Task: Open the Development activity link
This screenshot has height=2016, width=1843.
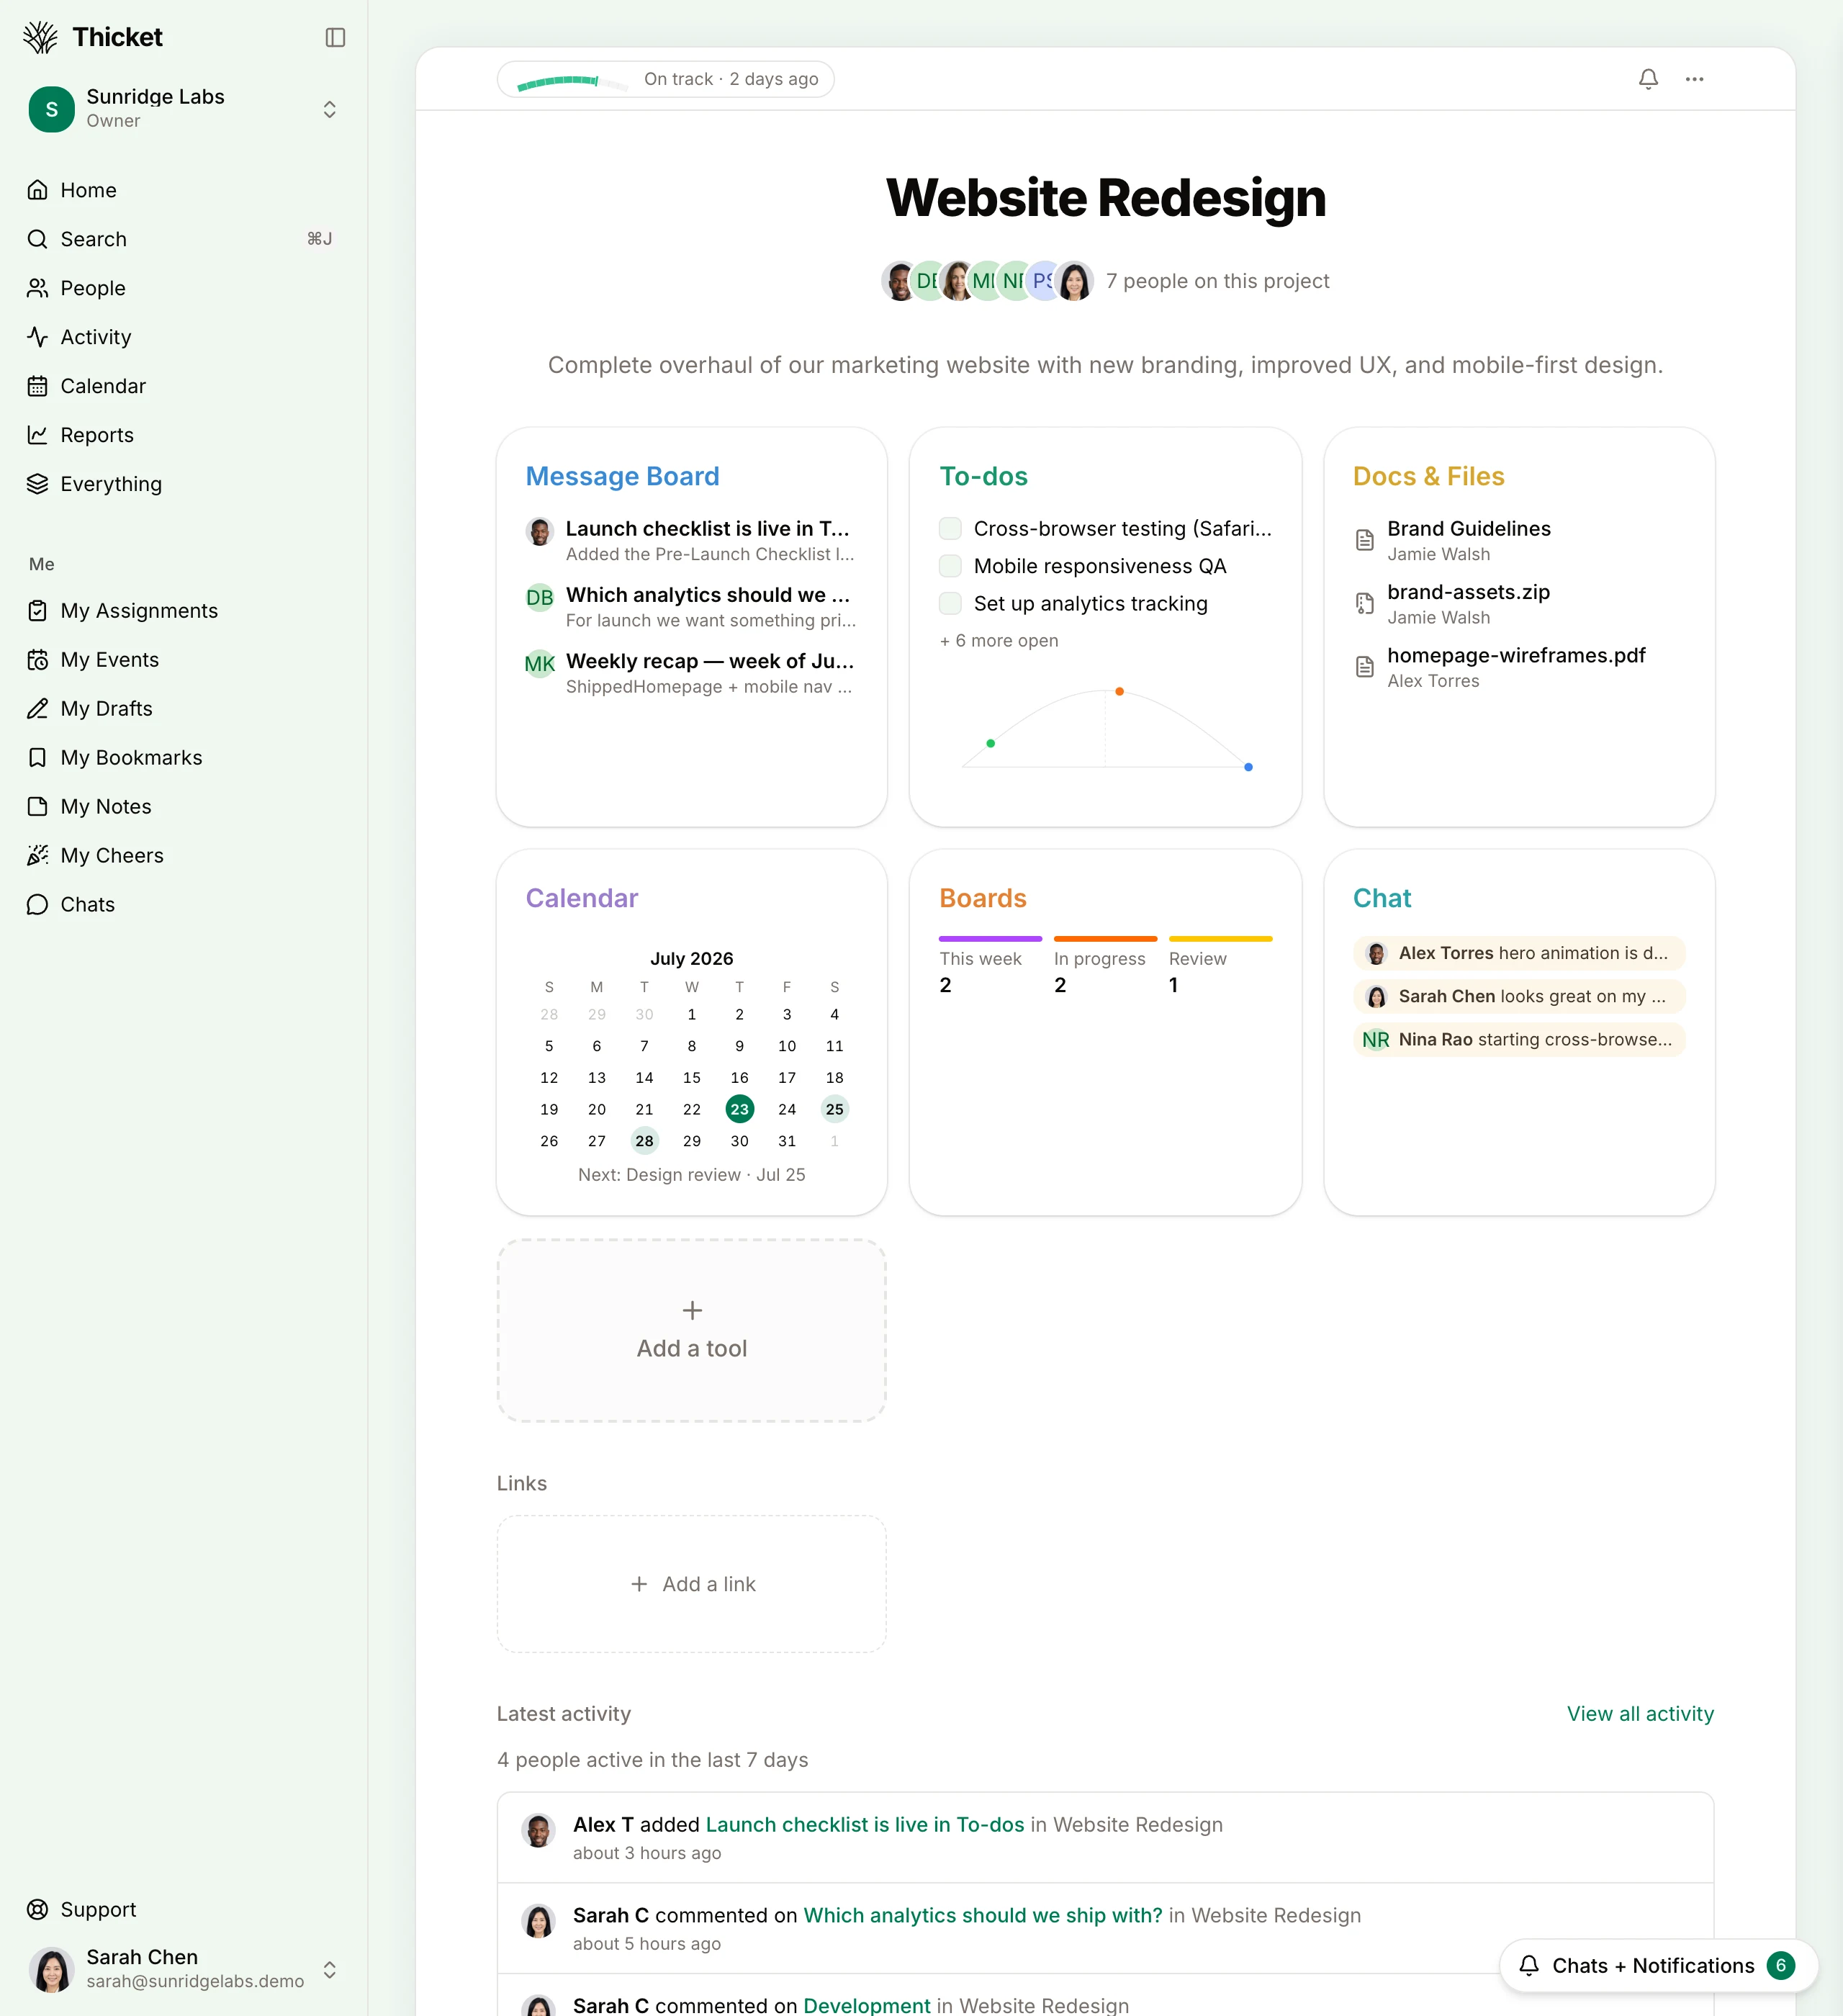Action: [x=866, y=2005]
